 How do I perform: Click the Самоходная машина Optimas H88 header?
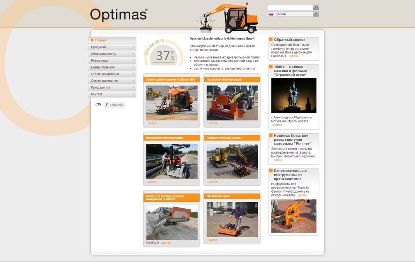pos(171,79)
